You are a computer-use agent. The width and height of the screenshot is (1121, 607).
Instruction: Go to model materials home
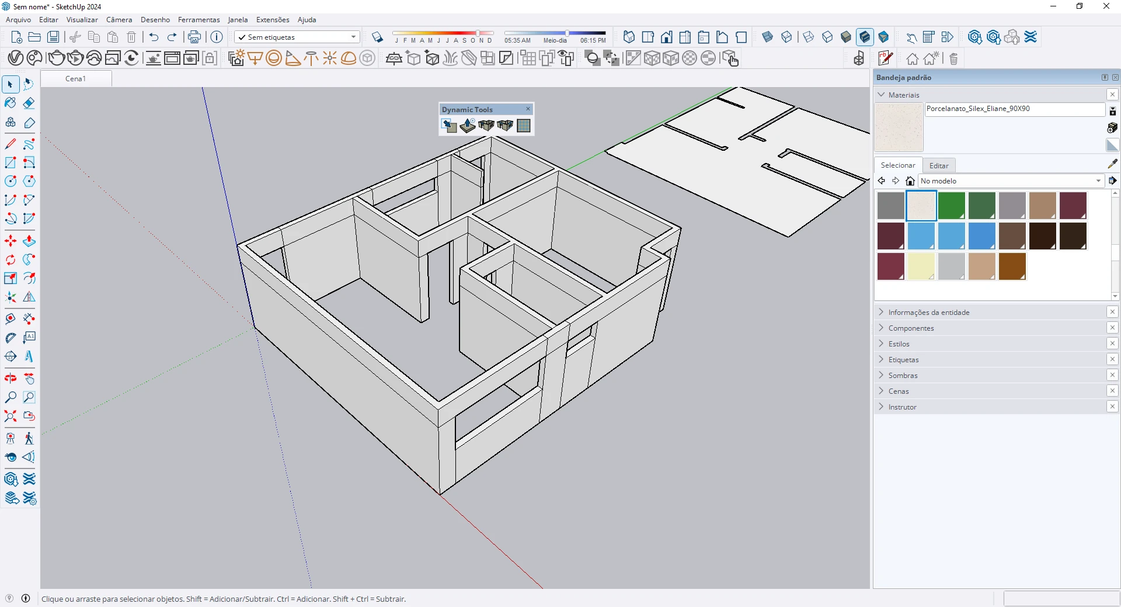pos(910,181)
